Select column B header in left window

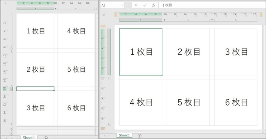(x=56, y=8)
